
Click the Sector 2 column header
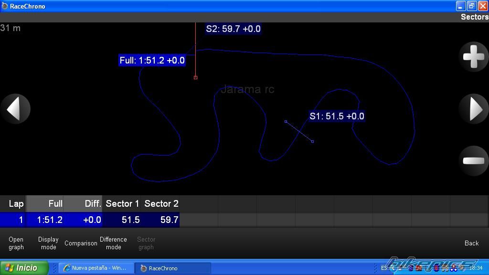click(x=160, y=203)
